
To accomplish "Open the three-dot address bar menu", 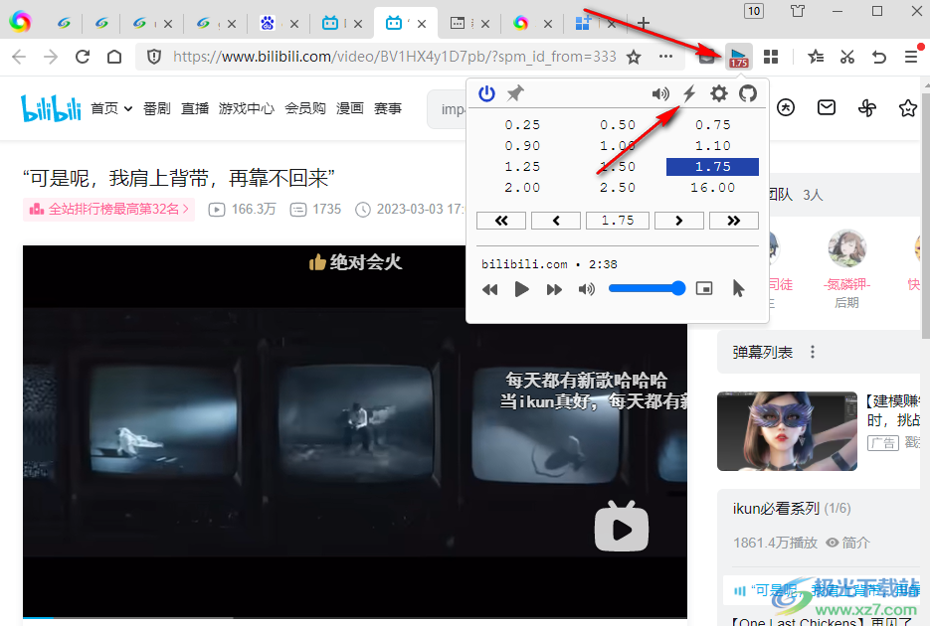I will [665, 57].
